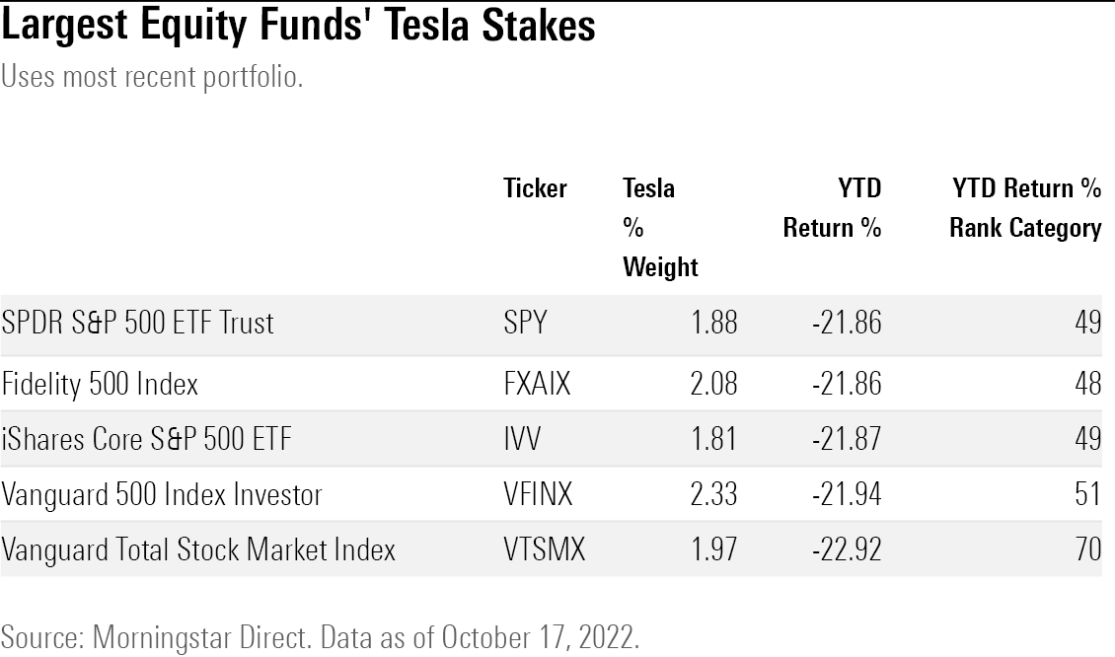Click the FXAIX ticker symbol
The image size is (1115, 657).
(x=537, y=383)
